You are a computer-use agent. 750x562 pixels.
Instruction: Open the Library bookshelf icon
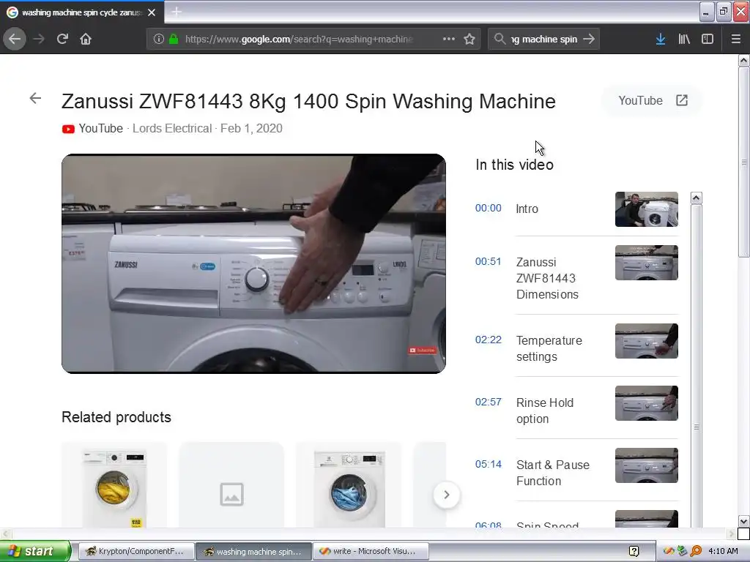point(684,39)
